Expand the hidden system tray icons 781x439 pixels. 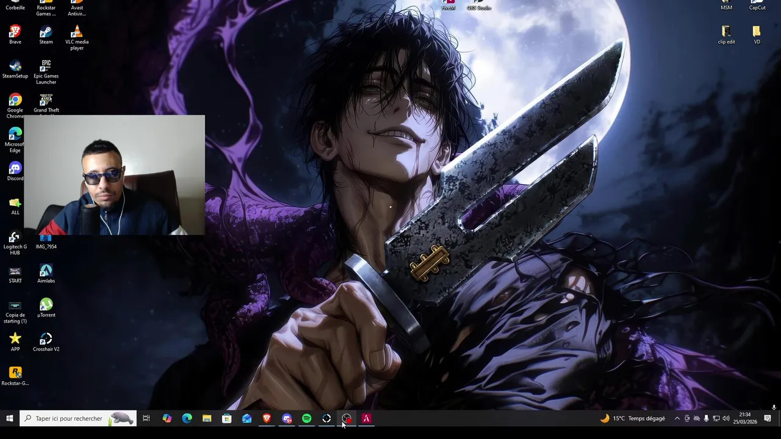[677, 418]
